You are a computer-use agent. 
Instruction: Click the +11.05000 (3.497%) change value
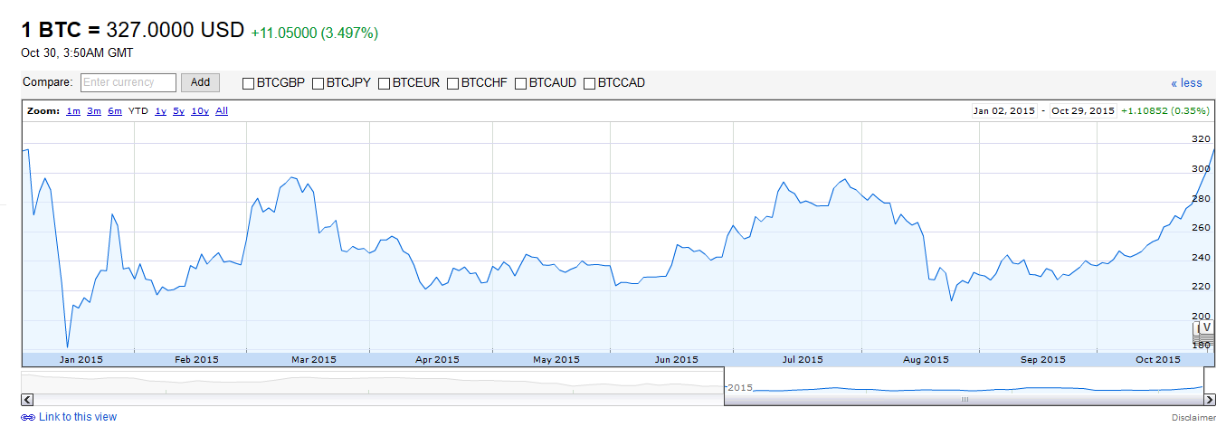tap(315, 33)
